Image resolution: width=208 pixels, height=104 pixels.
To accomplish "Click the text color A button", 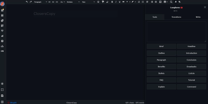I will click(x=127, y=2).
